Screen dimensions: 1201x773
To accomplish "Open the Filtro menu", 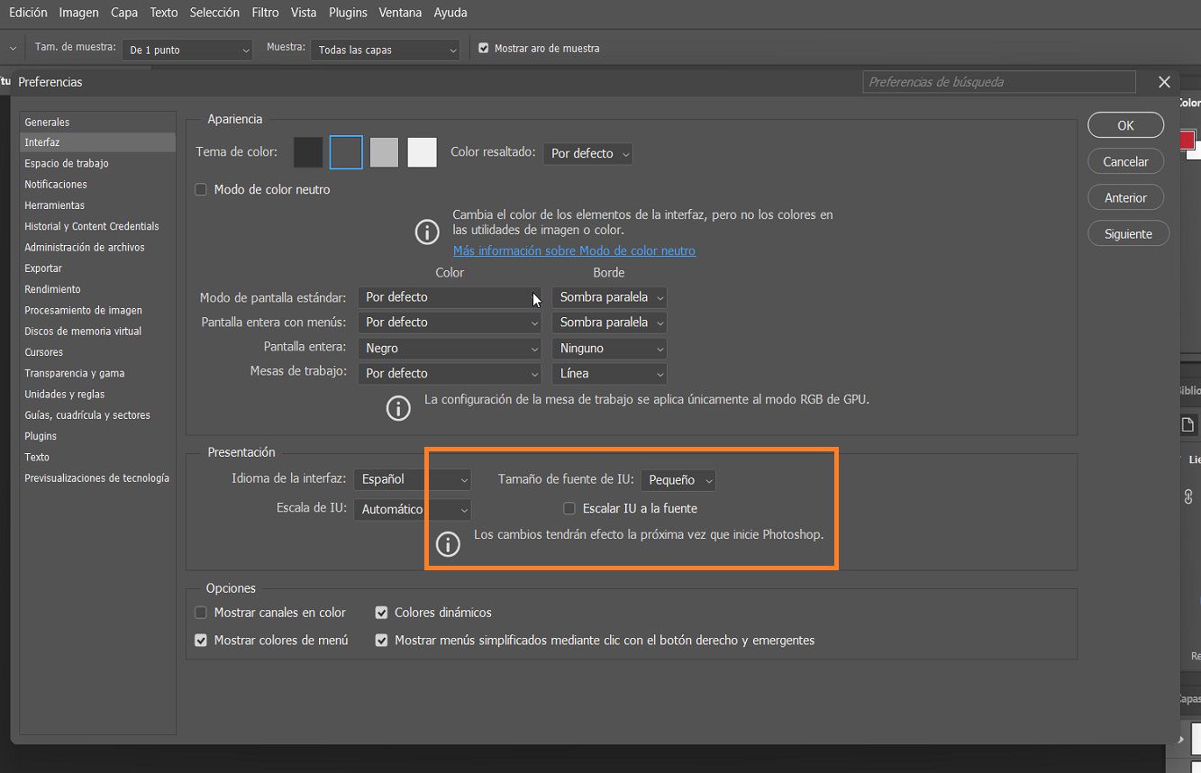I will [x=265, y=12].
